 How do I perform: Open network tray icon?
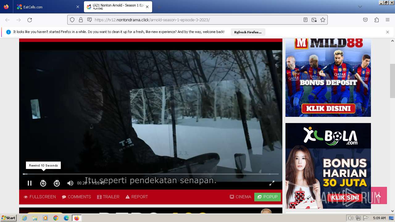[x=358, y=218]
